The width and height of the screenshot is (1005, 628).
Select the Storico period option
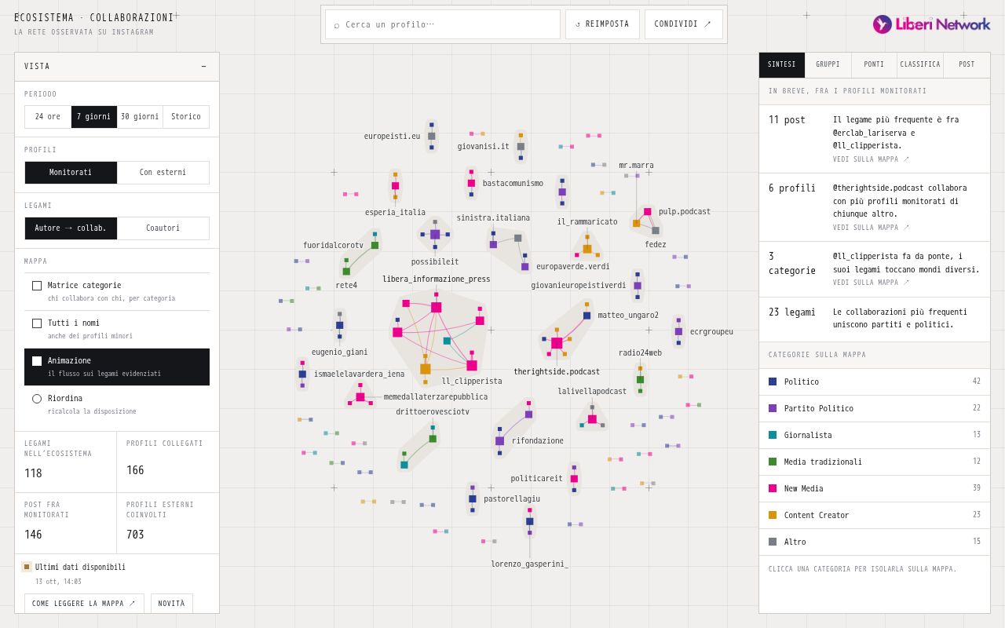(186, 117)
